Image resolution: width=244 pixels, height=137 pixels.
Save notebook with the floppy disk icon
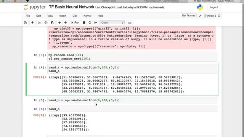click(26, 23)
